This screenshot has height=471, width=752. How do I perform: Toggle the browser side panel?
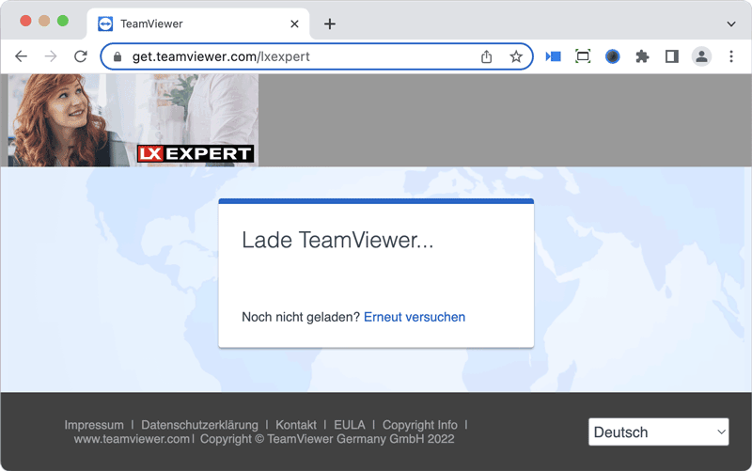(x=672, y=56)
